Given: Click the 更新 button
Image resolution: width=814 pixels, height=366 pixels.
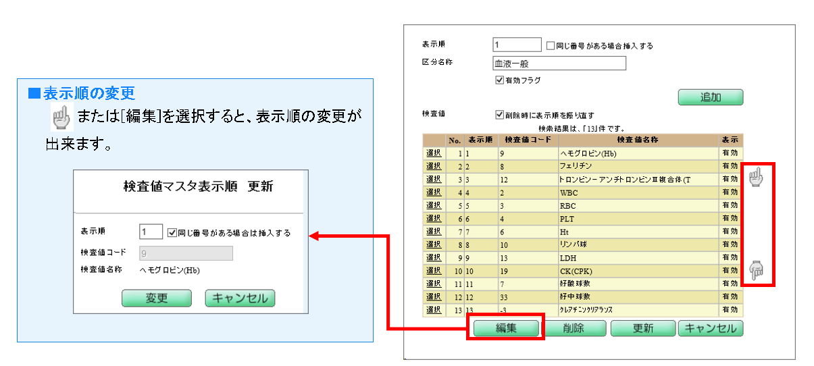Looking at the screenshot, I should coord(642,328).
